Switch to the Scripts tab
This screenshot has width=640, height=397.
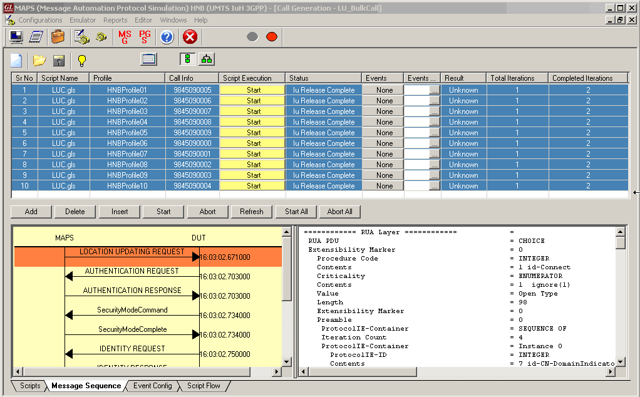tap(29, 386)
